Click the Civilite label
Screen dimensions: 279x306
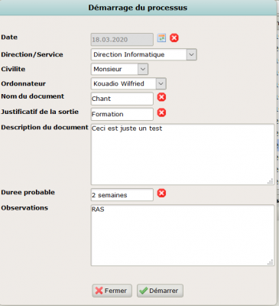point(13,69)
